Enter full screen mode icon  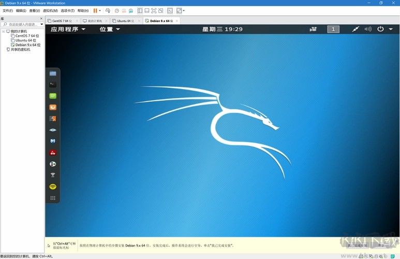tap(154, 11)
